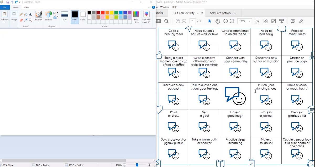Open the Customize Quick Access Toolbar arrow
315x167 pixels.
20,2
